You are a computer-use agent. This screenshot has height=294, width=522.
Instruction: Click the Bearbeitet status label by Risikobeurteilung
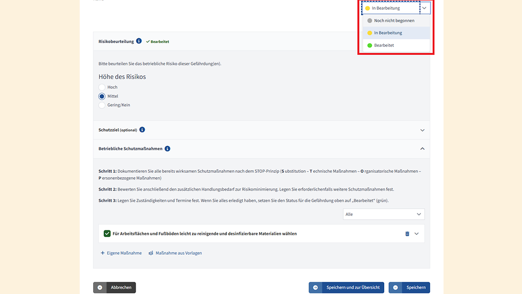(x=158, y=41)
